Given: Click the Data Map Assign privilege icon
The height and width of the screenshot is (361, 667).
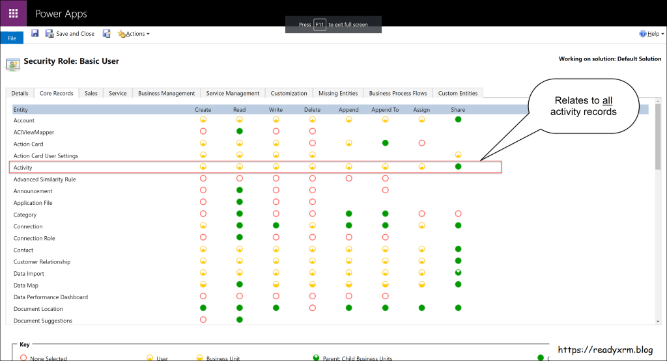Looking at the screenshot, I should pyautogui.click(x=421, y=285).
